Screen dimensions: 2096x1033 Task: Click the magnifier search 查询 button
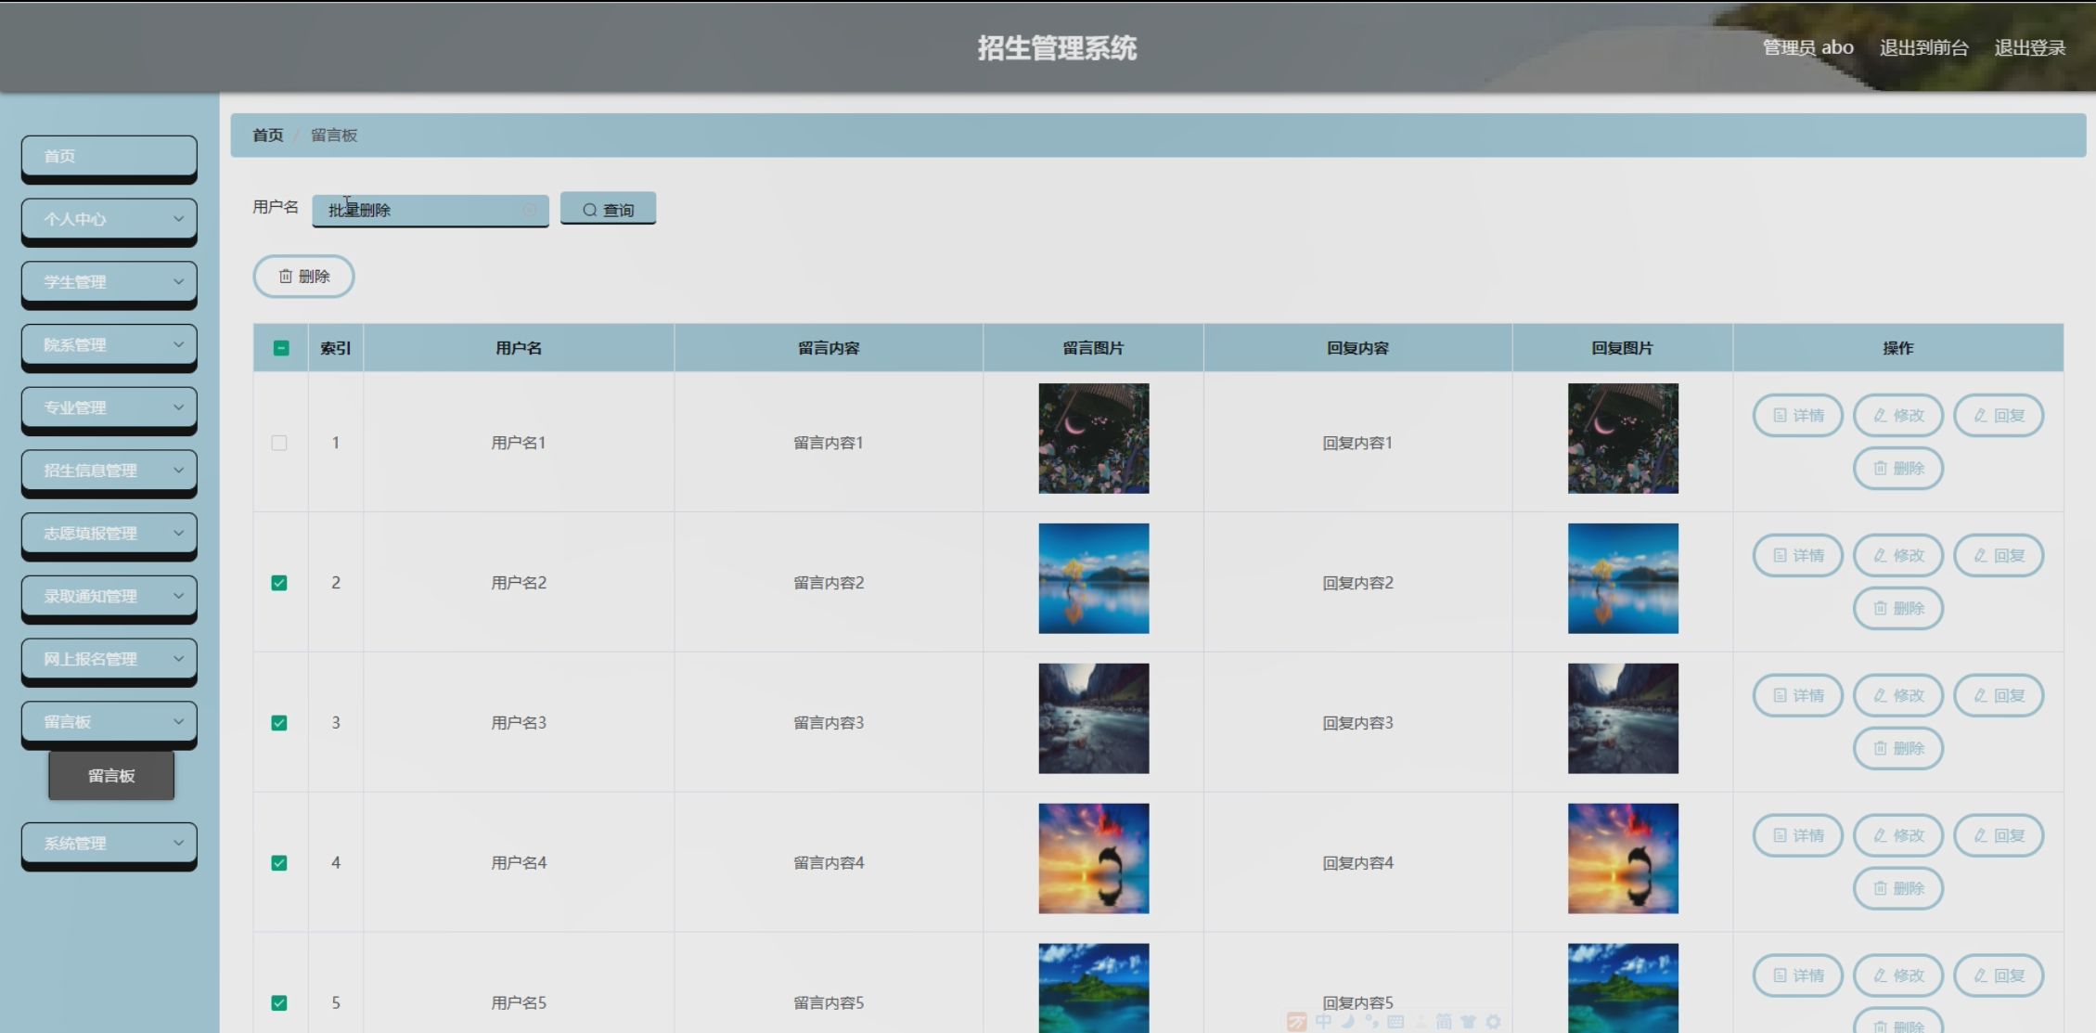(x=608, y=210)
